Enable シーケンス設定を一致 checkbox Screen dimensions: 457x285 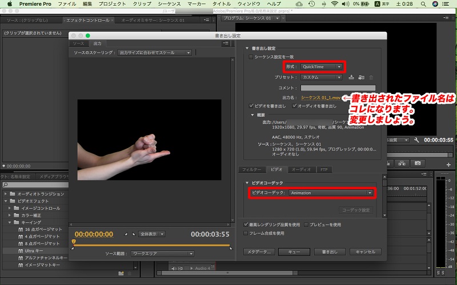click(x=250, y=57)
